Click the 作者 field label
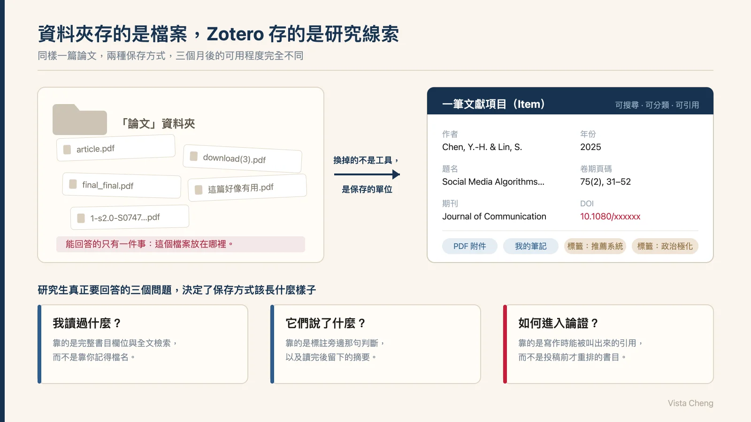The height and width of the screenshot is (422, 751). (450, 134)
